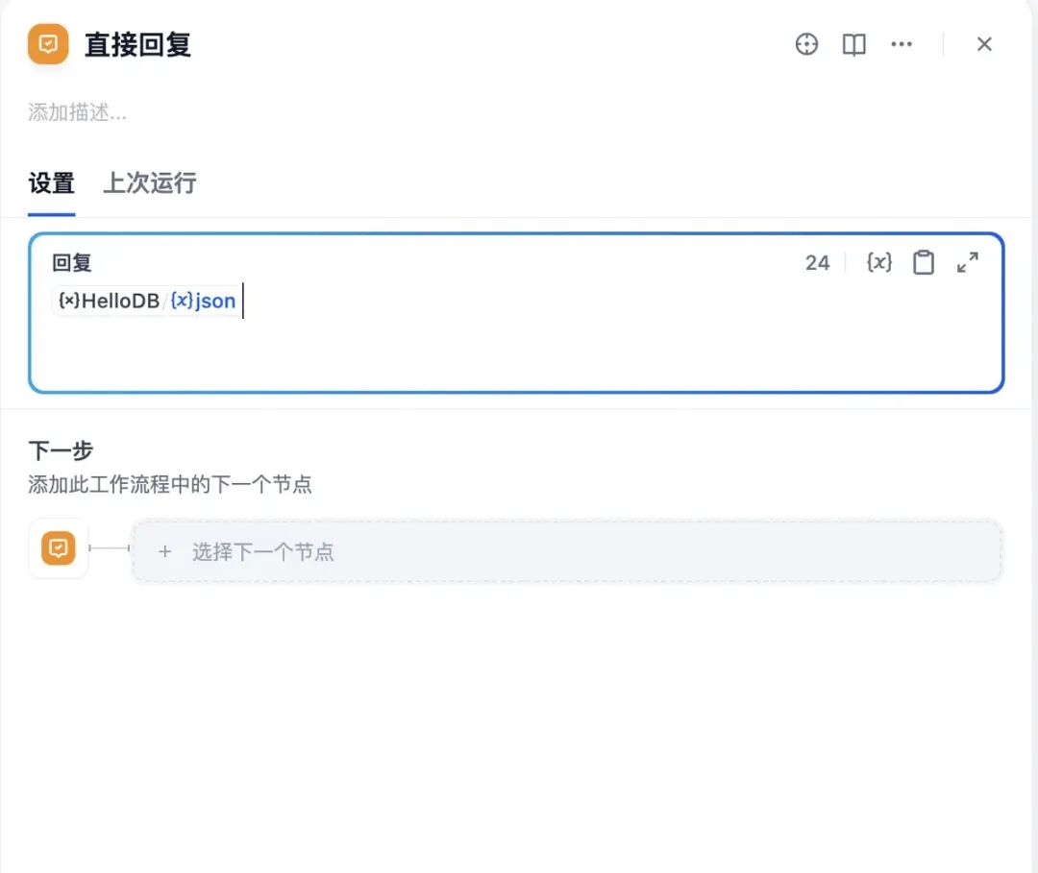Switch to the 上次运行 tab
1038x873 pixels.
[148, 183]
